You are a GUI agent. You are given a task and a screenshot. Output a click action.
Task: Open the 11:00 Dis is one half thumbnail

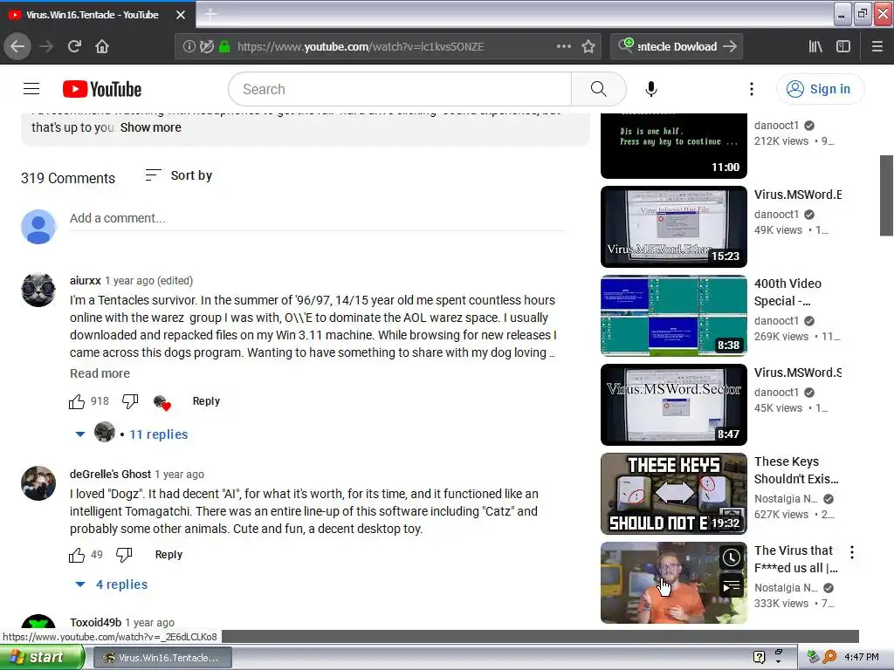pyautogui.click(x=673, y=146)
